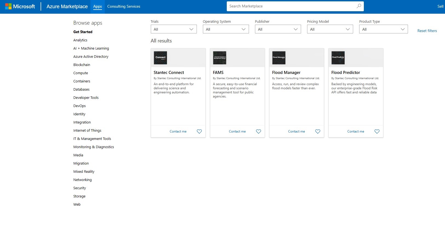Browse the DevOps category
The image size is (445, 250).
tap(80, 106)
